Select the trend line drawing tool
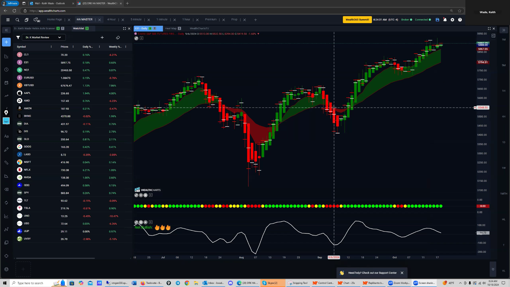 click(6, 96)
